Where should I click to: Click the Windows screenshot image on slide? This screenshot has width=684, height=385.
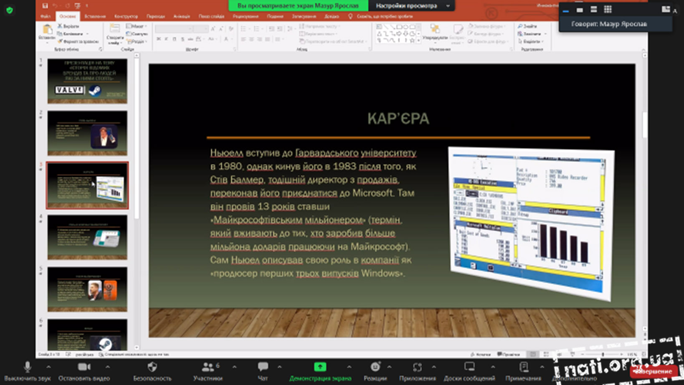click(x=531, y=224)
